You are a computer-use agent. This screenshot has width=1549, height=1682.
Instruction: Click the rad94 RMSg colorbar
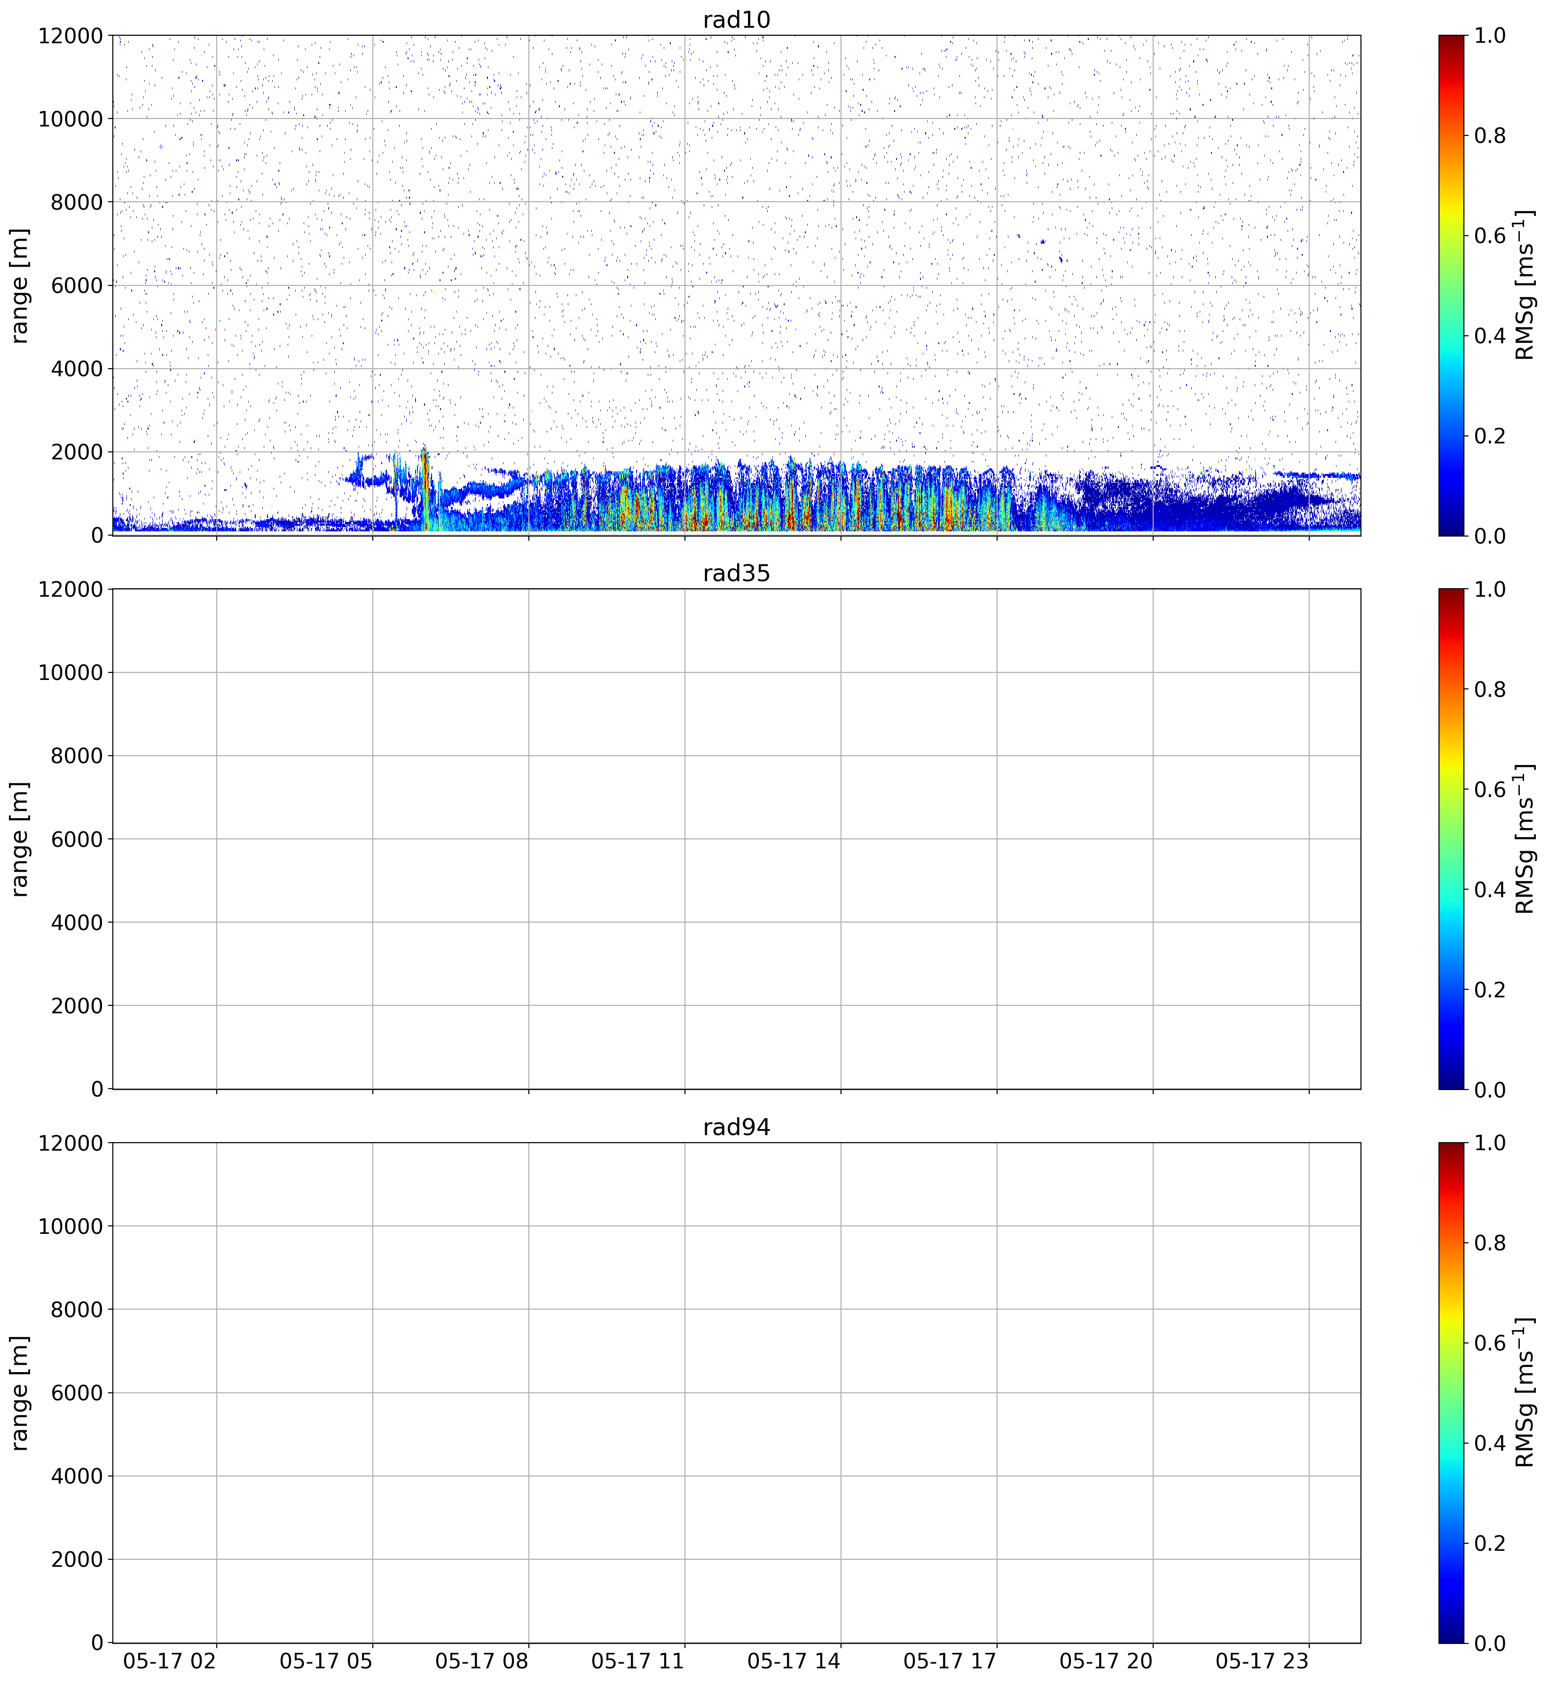coord(1451,1393)
